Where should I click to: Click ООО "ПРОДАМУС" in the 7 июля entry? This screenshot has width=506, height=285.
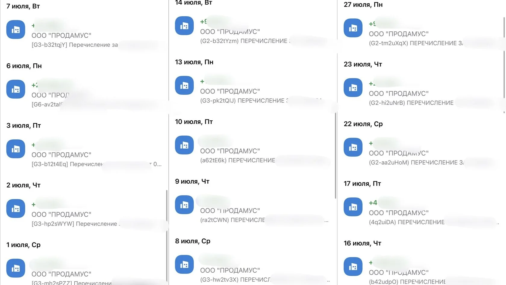click(x=61, y=36)
